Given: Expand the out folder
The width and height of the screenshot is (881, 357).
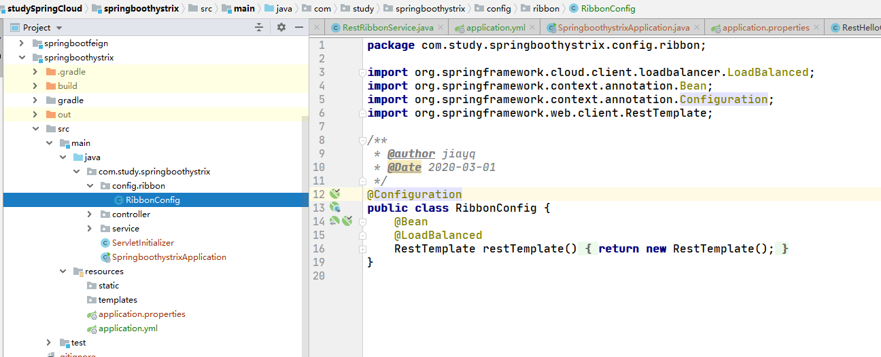Looking at the screenshot, I should [x=35, y=115].
